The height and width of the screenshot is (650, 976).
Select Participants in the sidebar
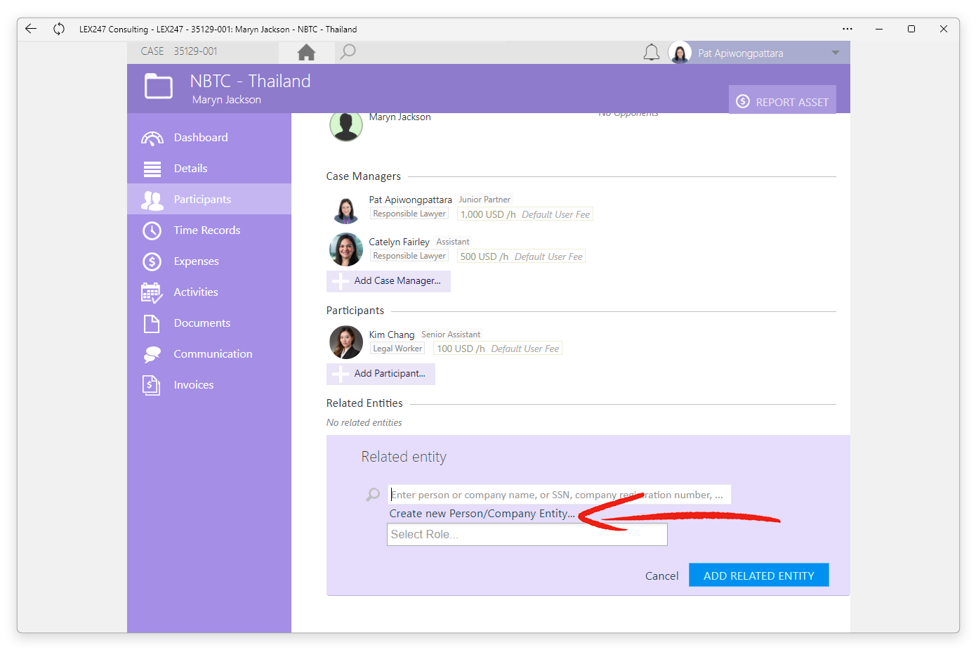[209, 200]
